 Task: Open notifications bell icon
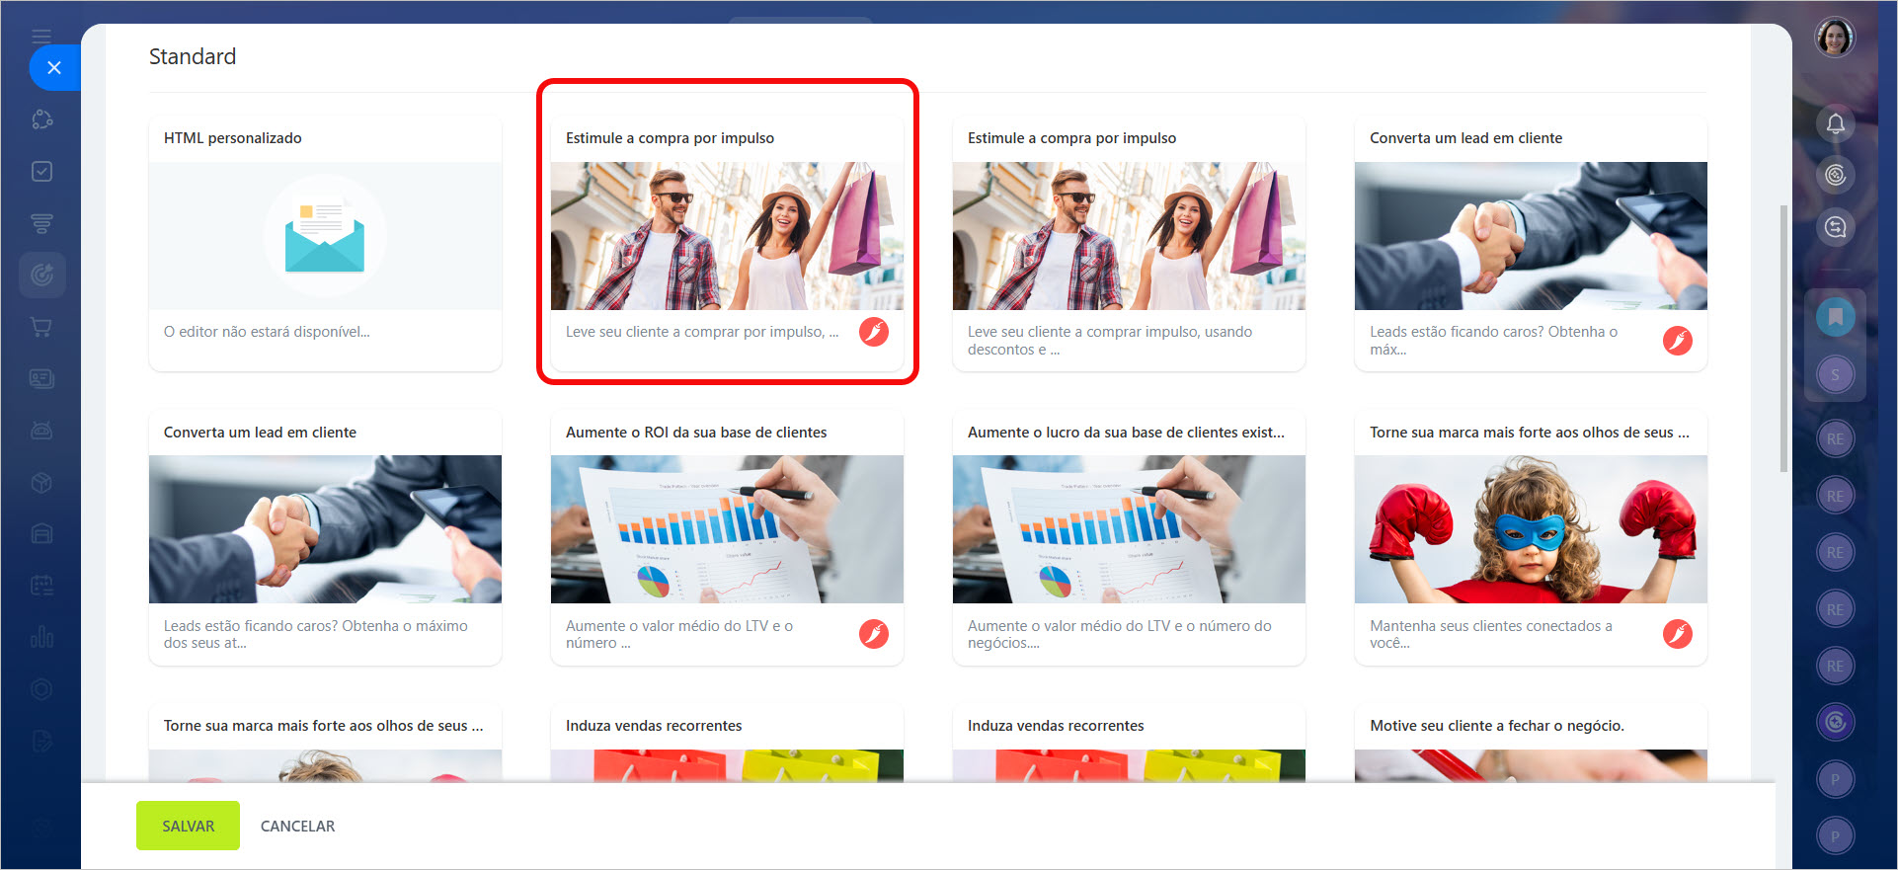(x=1835, y=123)
